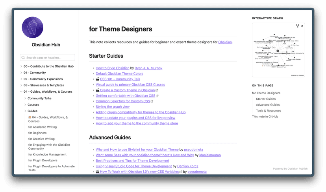Screen dimensions: 326x192
Task: Expand the Community Talks subfolder
Action: [x=25, y=99]
